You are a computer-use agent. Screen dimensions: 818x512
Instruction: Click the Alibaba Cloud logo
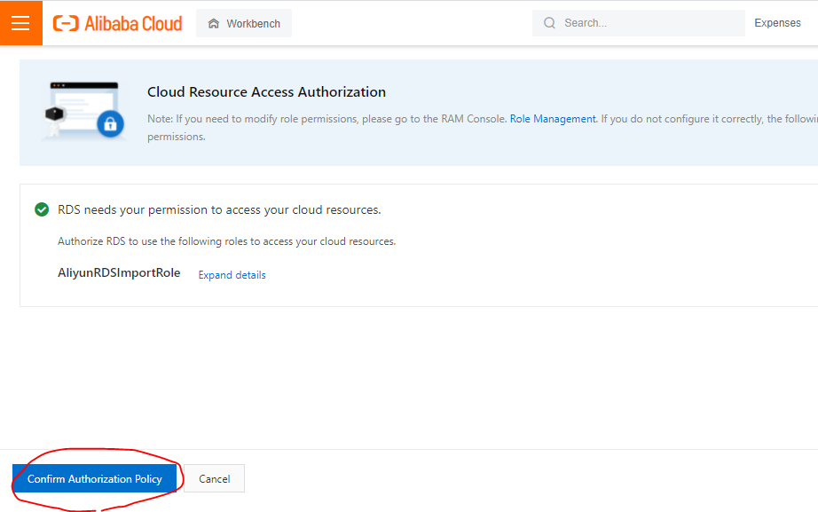pos(117,23)
